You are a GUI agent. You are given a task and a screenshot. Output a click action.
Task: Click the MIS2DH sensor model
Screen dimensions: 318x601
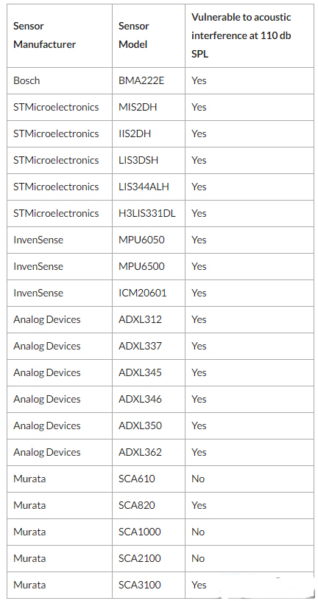(x=138, y=107)
